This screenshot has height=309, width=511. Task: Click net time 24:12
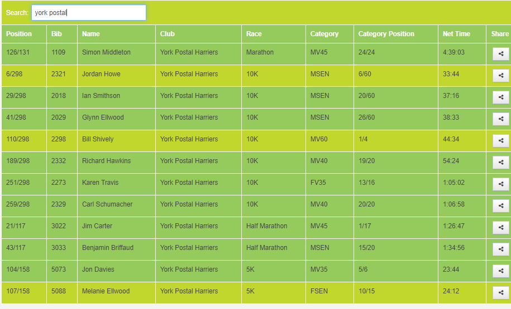coord(451,291)
